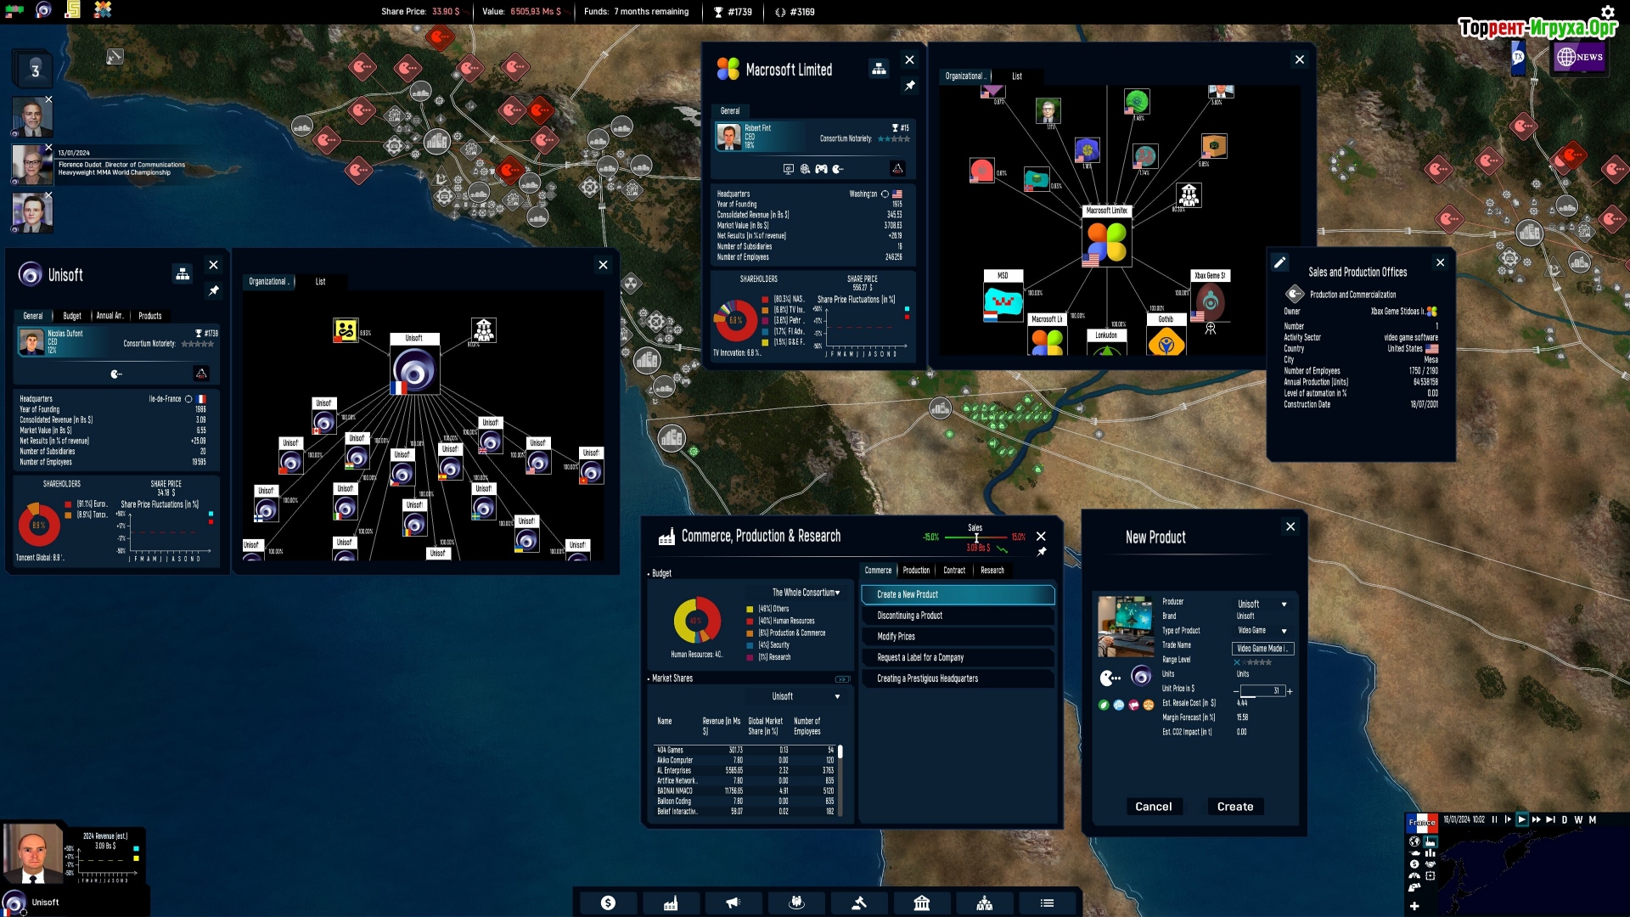Image resolution: width=1630 pixels, height=917 pixels.
Task: Open the settings gear icon top right
Action: coord(1607,11)
